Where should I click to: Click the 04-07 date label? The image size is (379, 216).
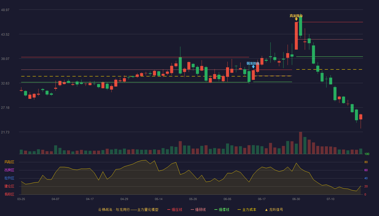tap(55, 199)
